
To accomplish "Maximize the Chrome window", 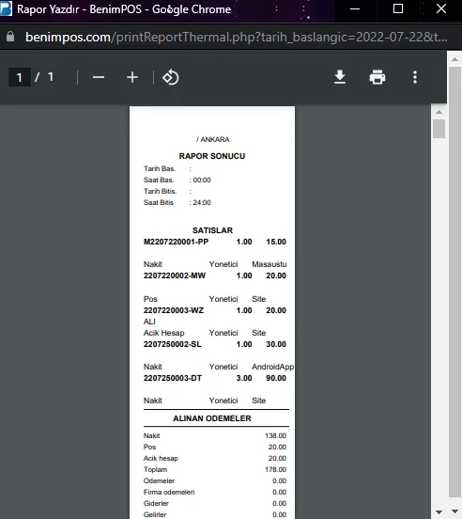I will pos(398,8).
